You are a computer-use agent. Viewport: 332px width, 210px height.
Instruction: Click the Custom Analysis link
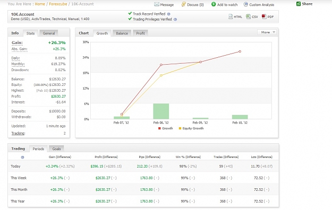(262, 5)
